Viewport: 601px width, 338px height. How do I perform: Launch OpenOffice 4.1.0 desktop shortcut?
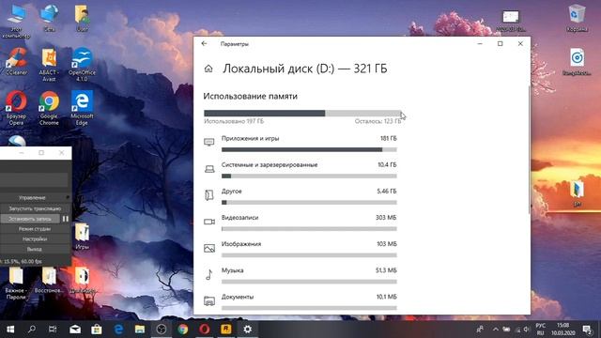click(82, 65)
